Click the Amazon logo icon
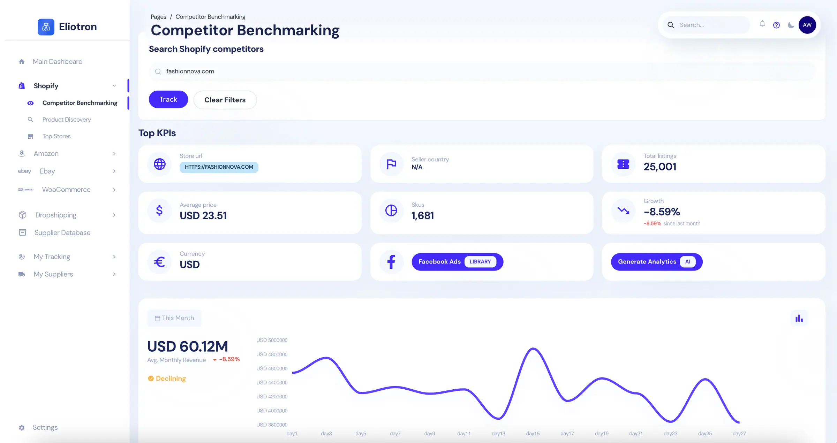This screenshot has width=837, height=443. (x=22, y=153)
